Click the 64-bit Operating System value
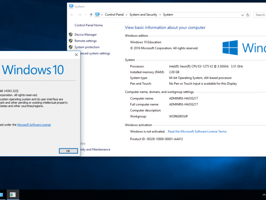The width and height of the screenshot is (266, 200). pos(200,78)
